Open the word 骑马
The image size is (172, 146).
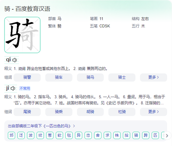90,77
